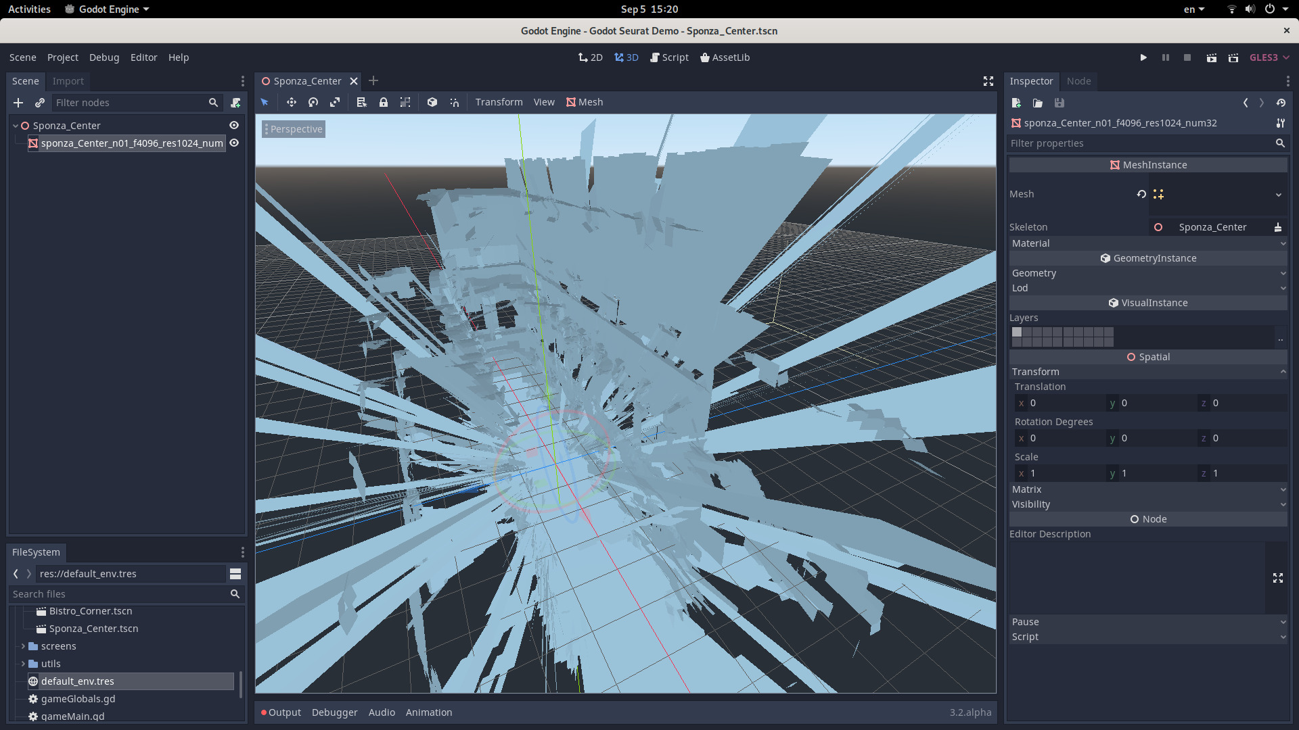Activate the Move Mode tool

[x=292, y=102]
